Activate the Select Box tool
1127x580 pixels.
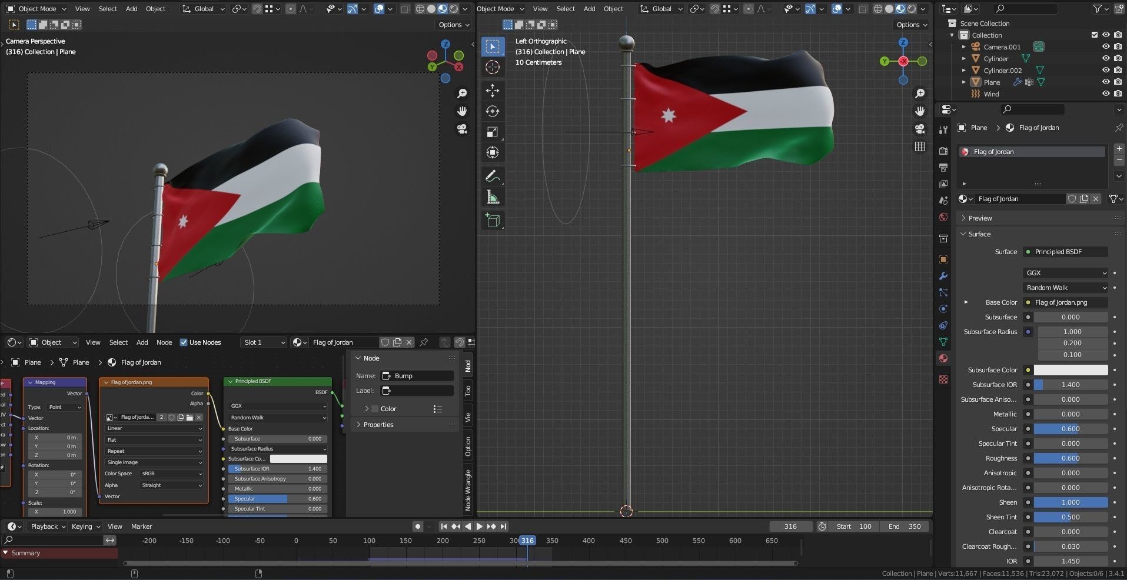tap(493, 46)
